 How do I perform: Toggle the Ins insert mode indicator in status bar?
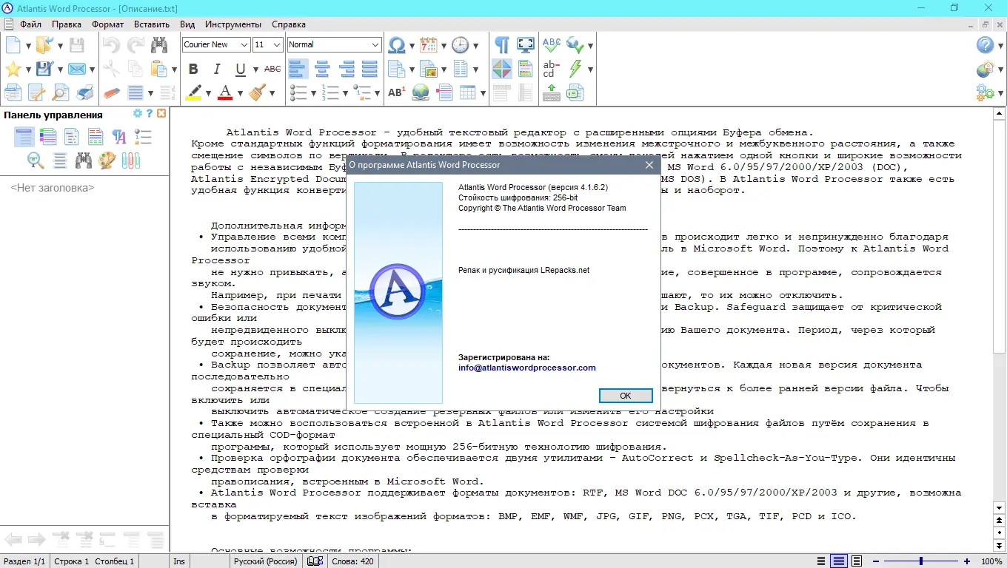[x=179, y=561]
